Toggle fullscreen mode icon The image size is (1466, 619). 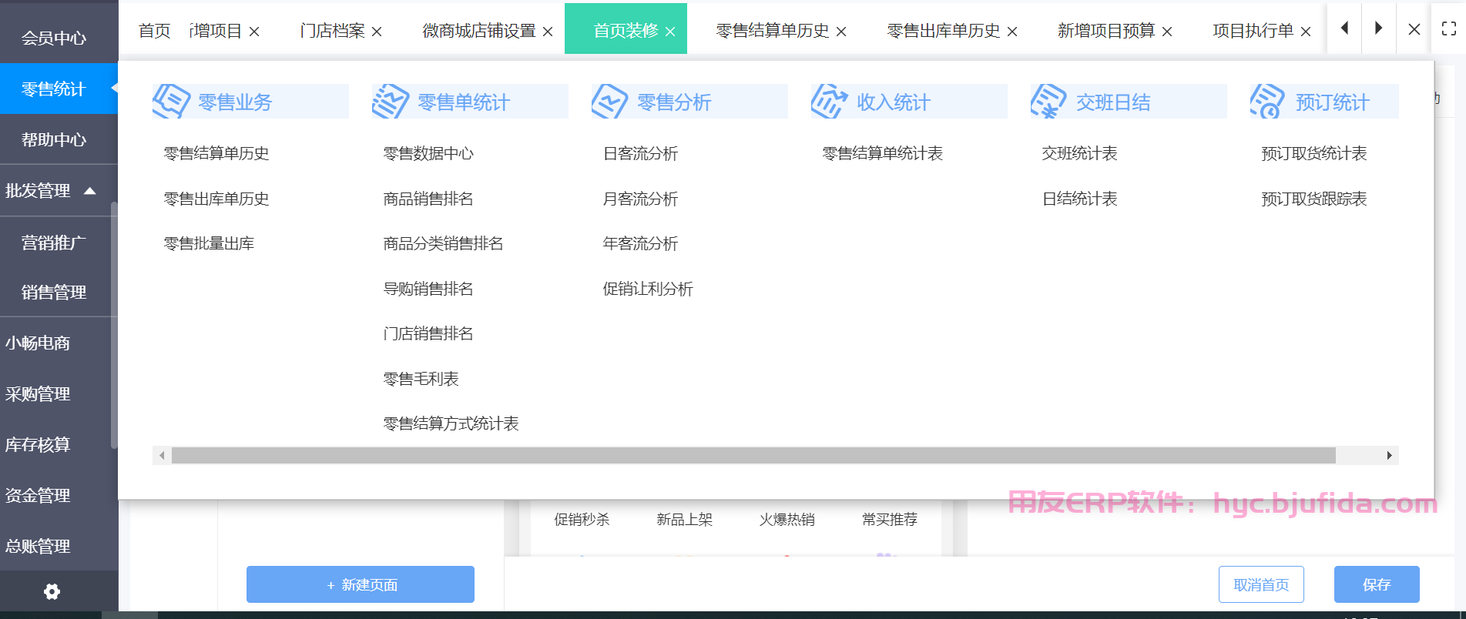click(1449, 28)
